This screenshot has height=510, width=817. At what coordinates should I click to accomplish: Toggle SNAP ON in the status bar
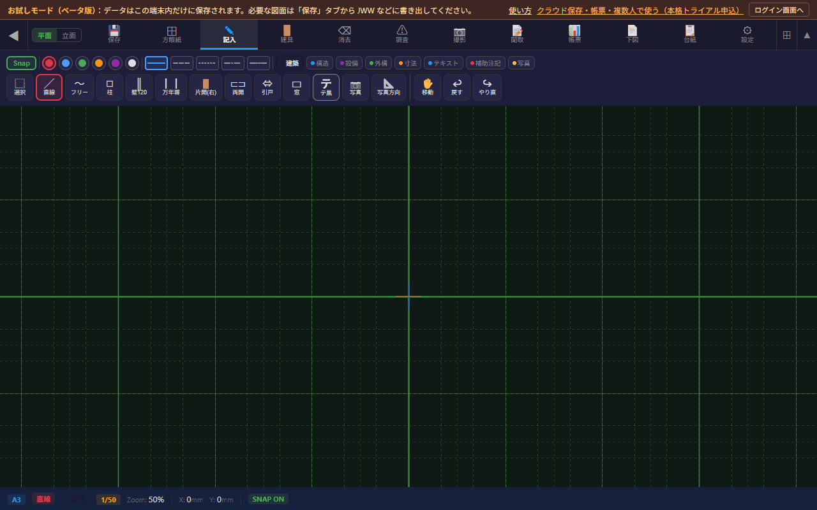268,499
